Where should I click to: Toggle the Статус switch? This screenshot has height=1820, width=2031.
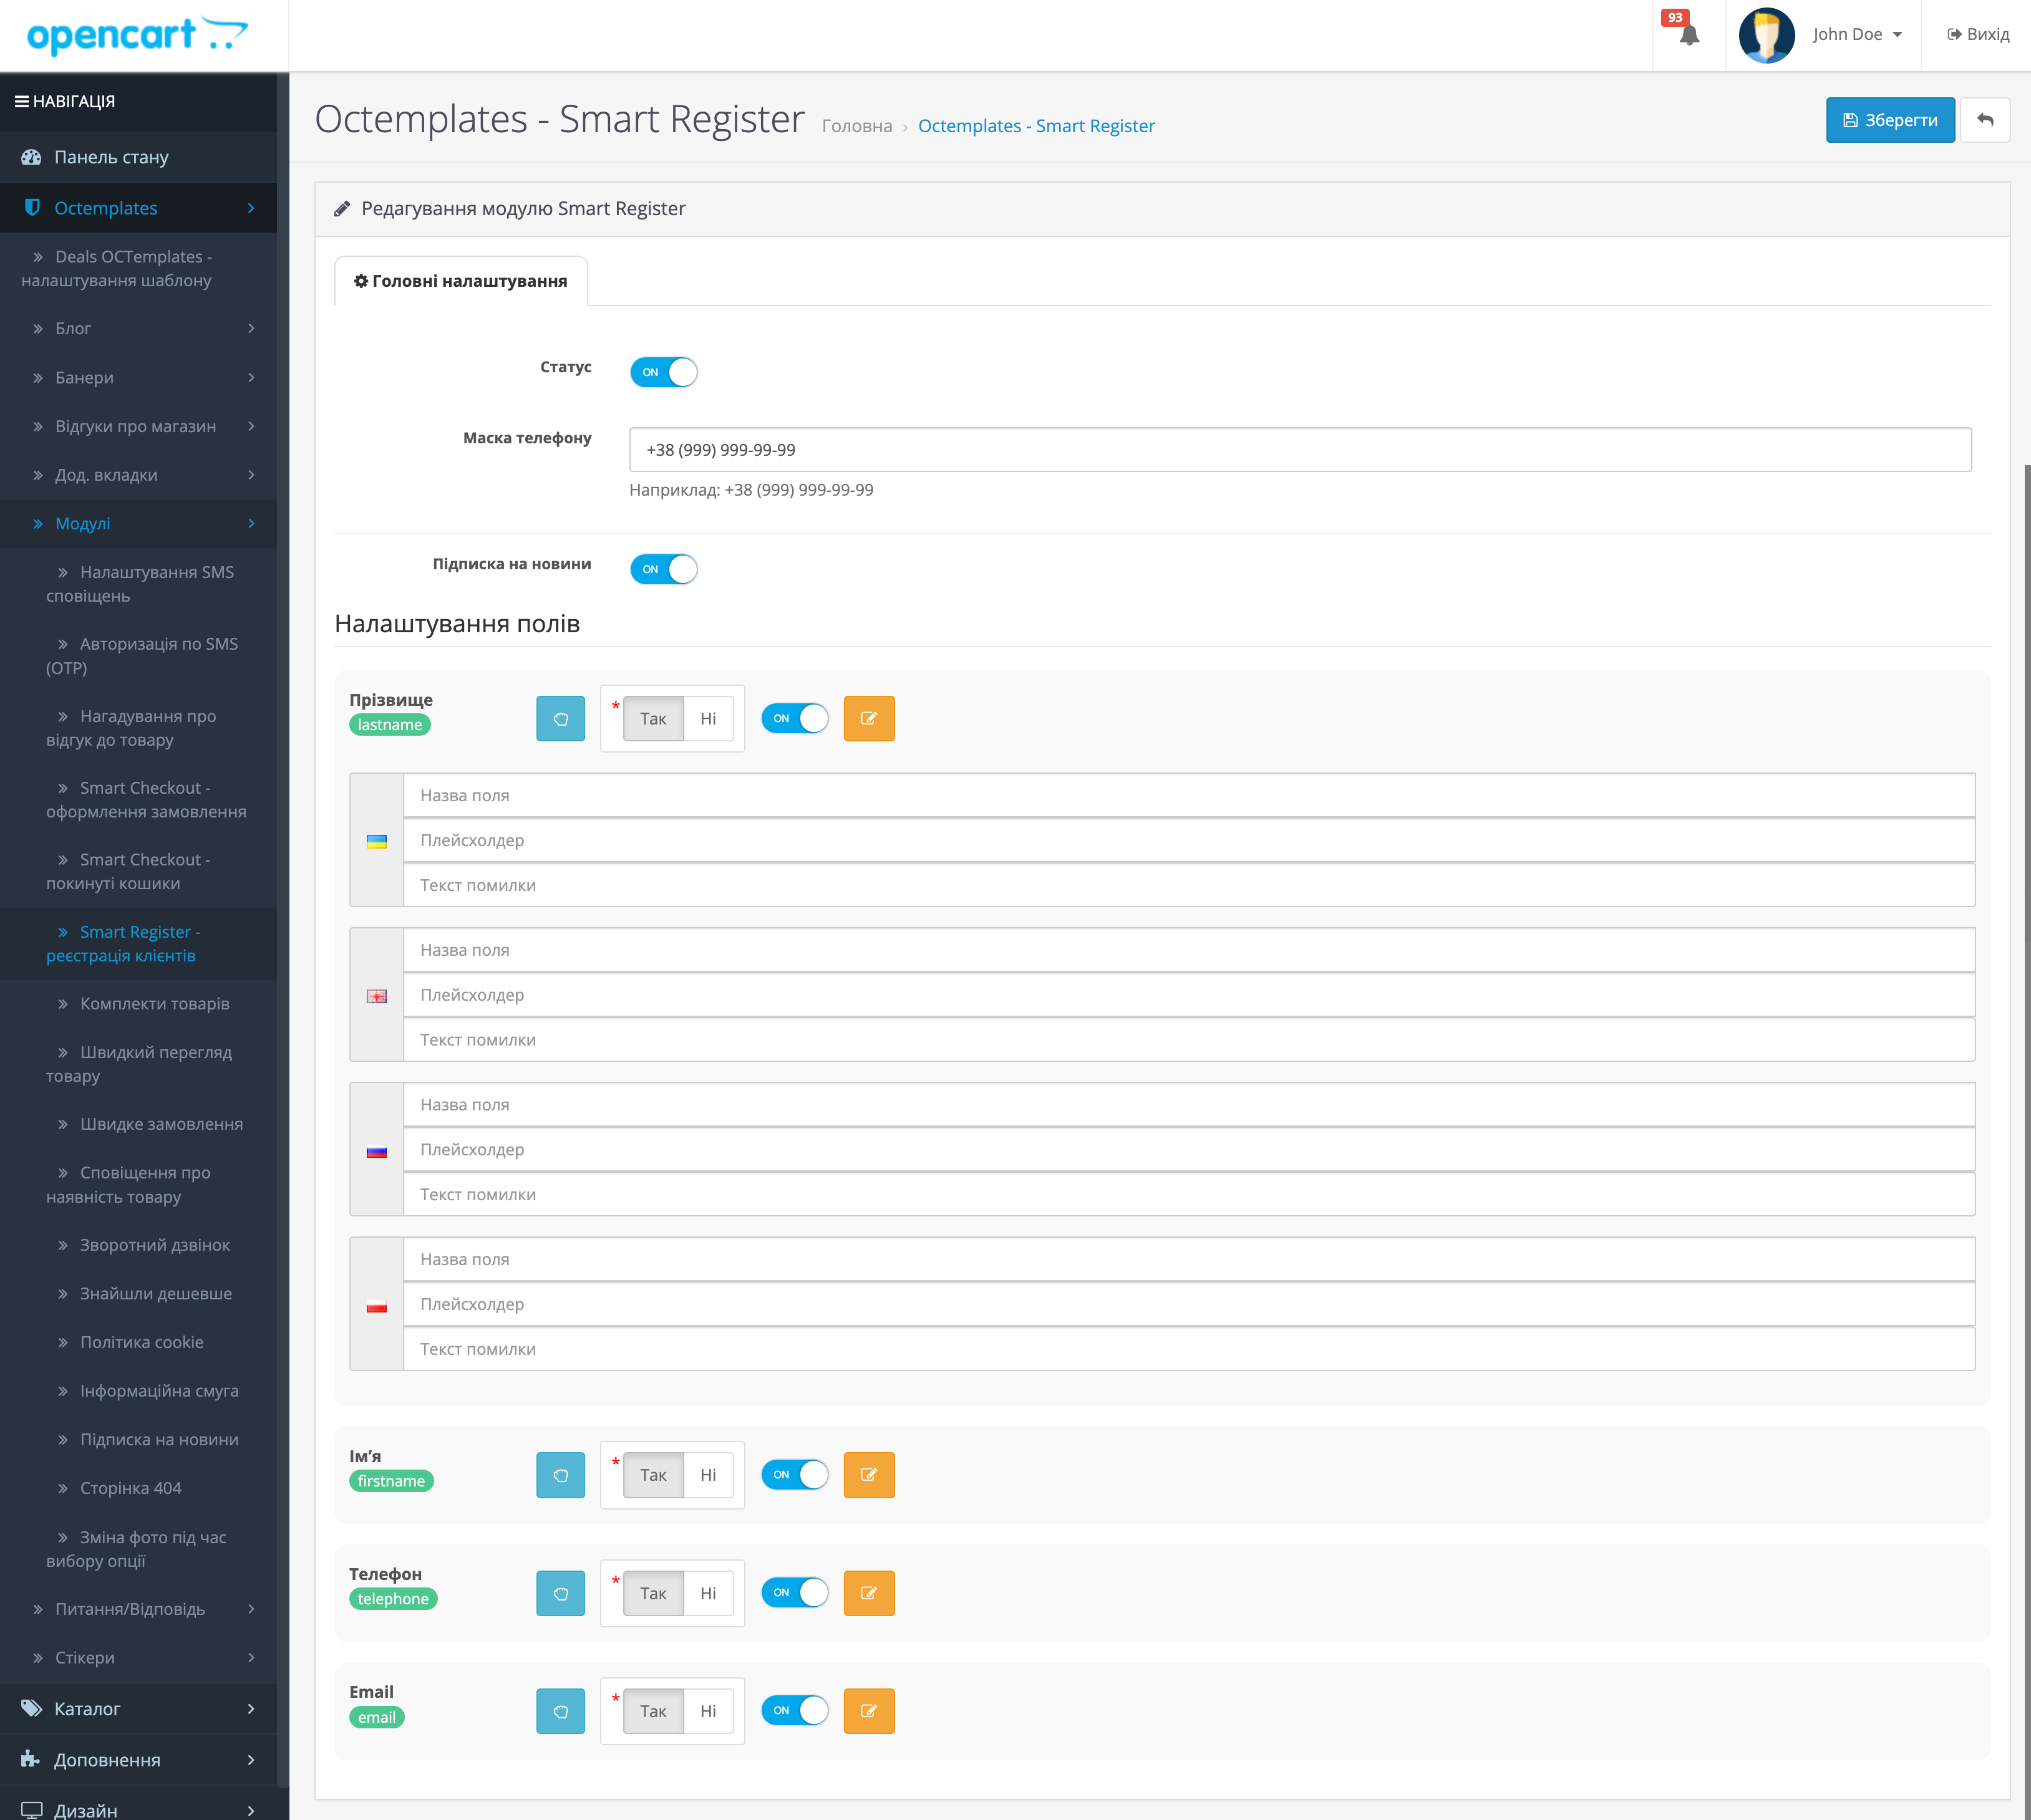663,372
